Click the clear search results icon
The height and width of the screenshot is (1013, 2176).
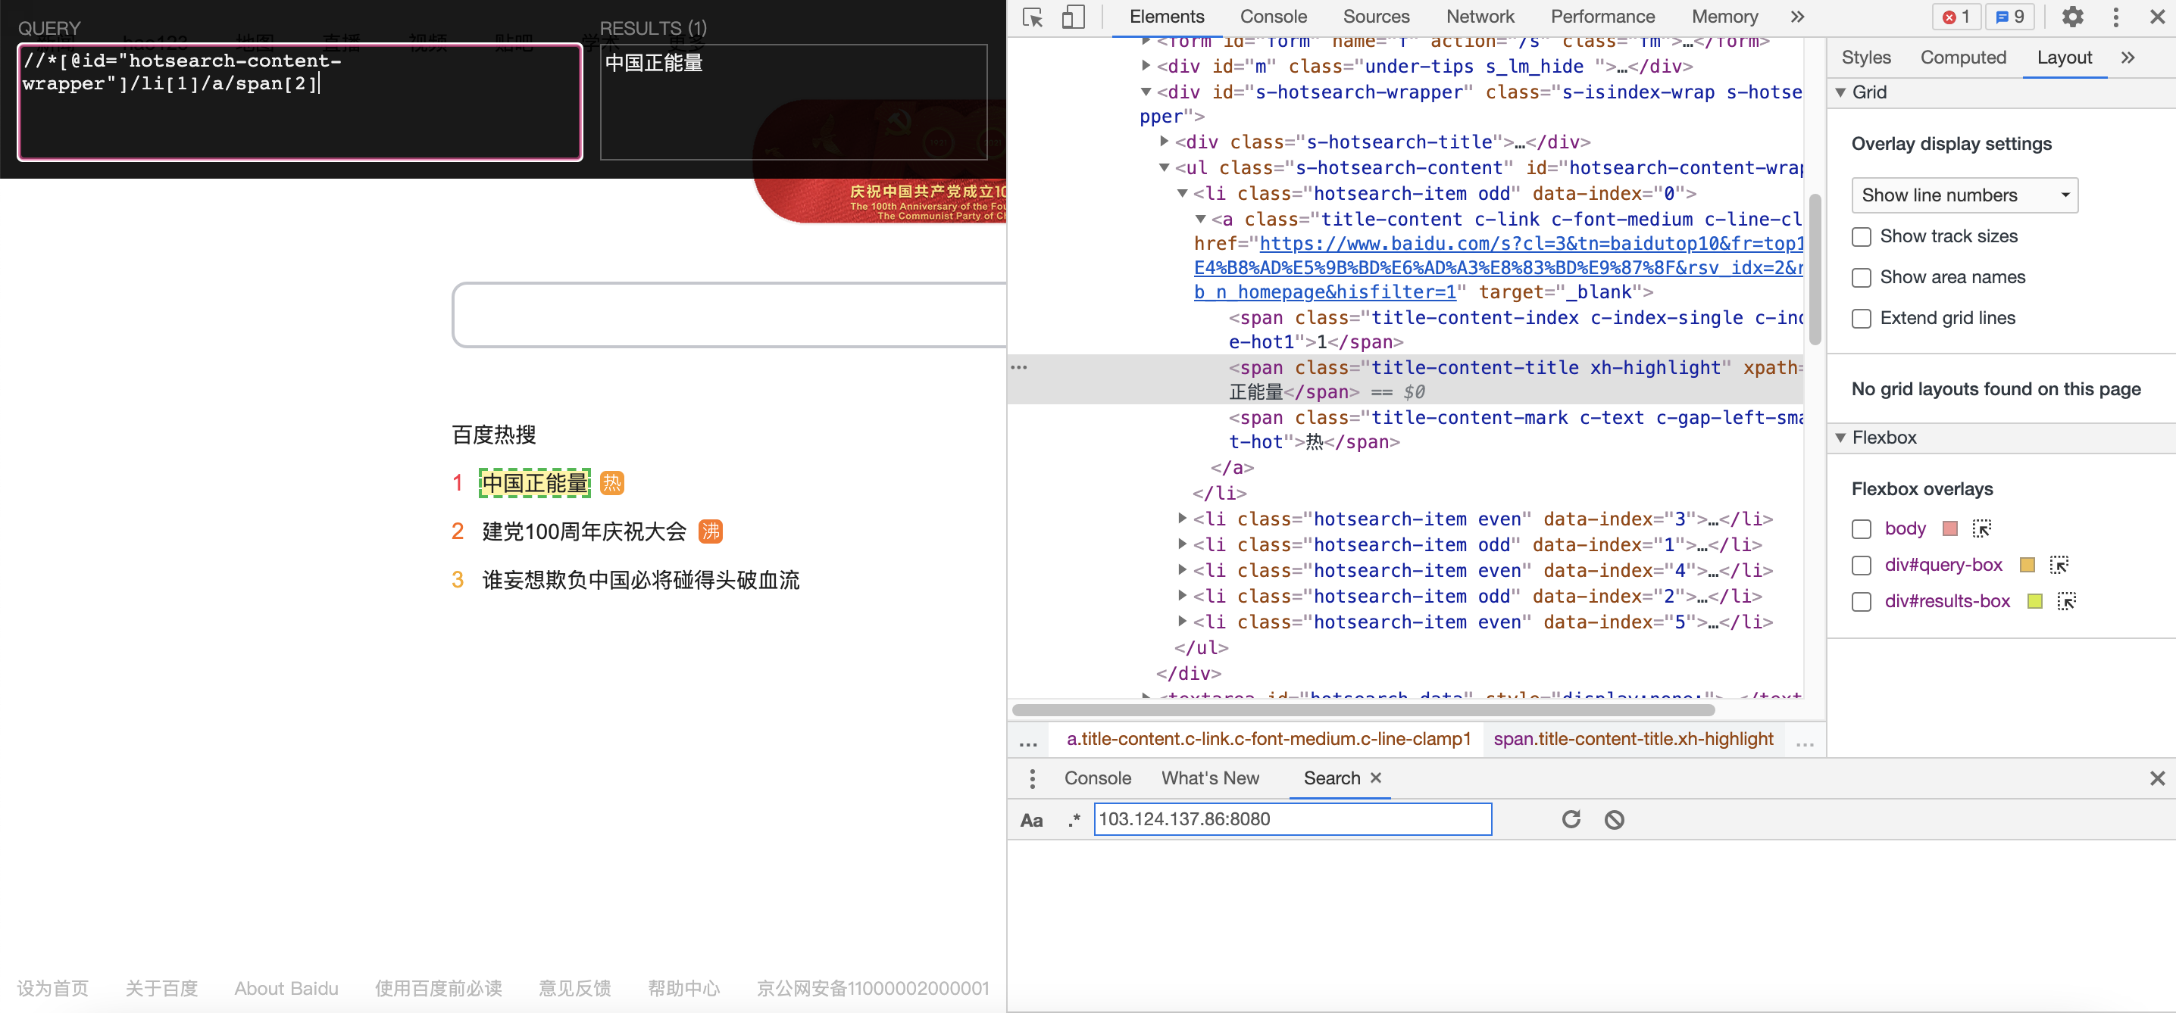[1615, 820]
